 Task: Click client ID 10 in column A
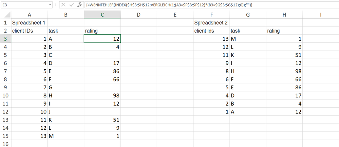[30, 112]
